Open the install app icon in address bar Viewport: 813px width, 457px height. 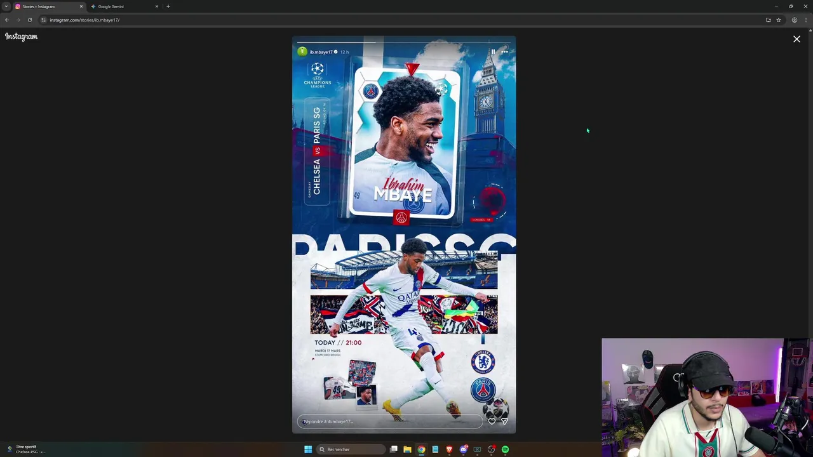pyautogui.click(x=769, y=20)
